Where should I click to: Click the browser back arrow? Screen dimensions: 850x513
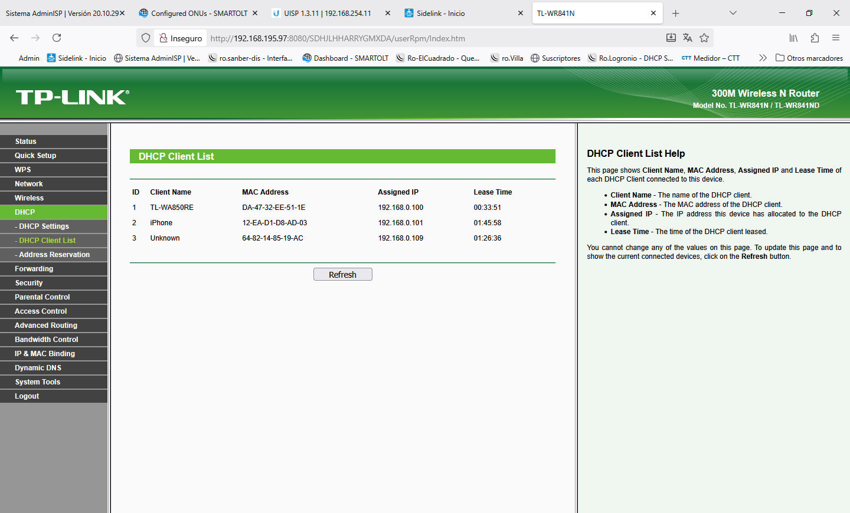14,38
